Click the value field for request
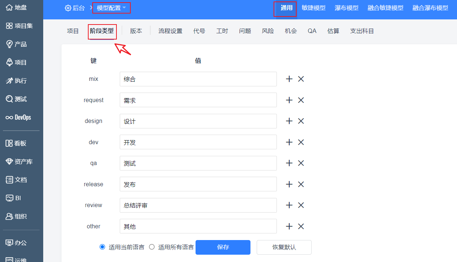The width and height of the screenshot is (457, 262). 198,100
